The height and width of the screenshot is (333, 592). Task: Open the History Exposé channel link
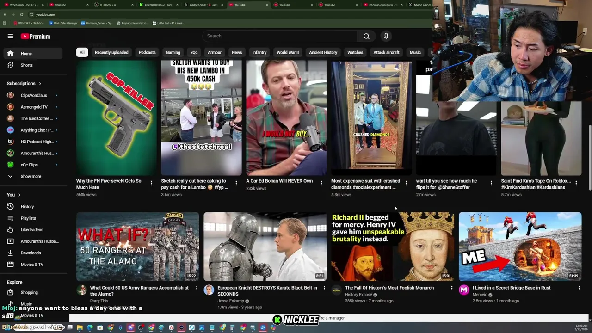(x=358, y=295)
